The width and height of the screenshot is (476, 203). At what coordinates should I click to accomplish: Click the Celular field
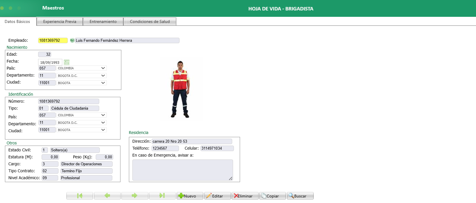click(x=217, y=148)
